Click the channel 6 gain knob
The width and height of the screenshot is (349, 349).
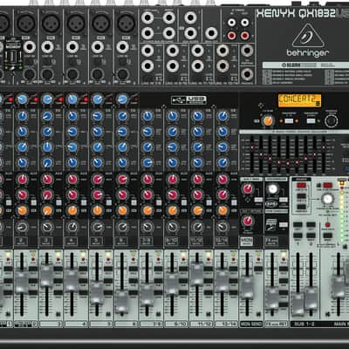point(122,99)
